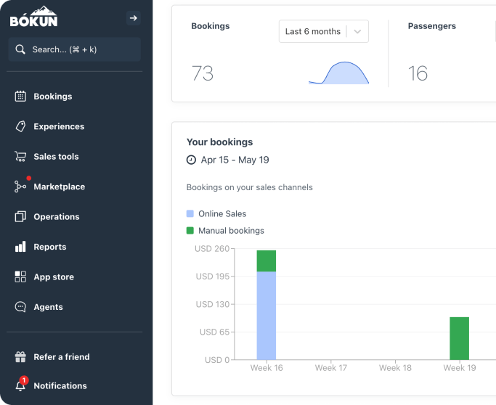
Task: Click the Operations copy icon
Action: pyautogui.click(x=20, y=217)
